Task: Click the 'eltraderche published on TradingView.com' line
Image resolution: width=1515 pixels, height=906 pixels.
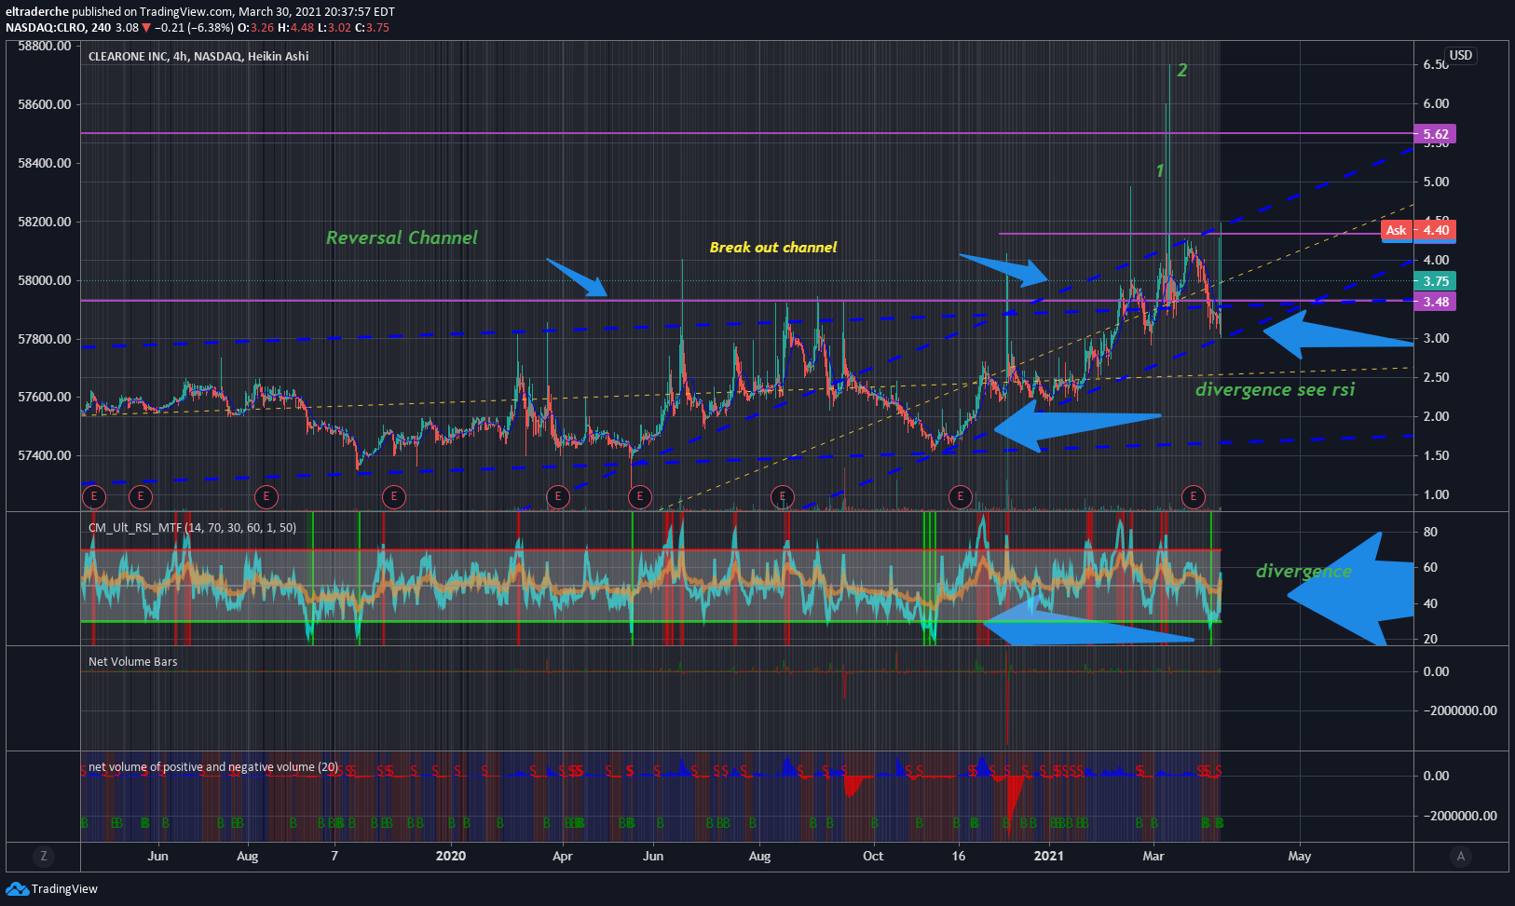Action: pos(199,11)
